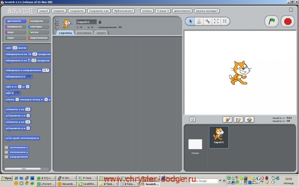The height and width of the screenshot is (187, 299).
Task: Open the 'костюмы' tab
Action: coord(84,33)
